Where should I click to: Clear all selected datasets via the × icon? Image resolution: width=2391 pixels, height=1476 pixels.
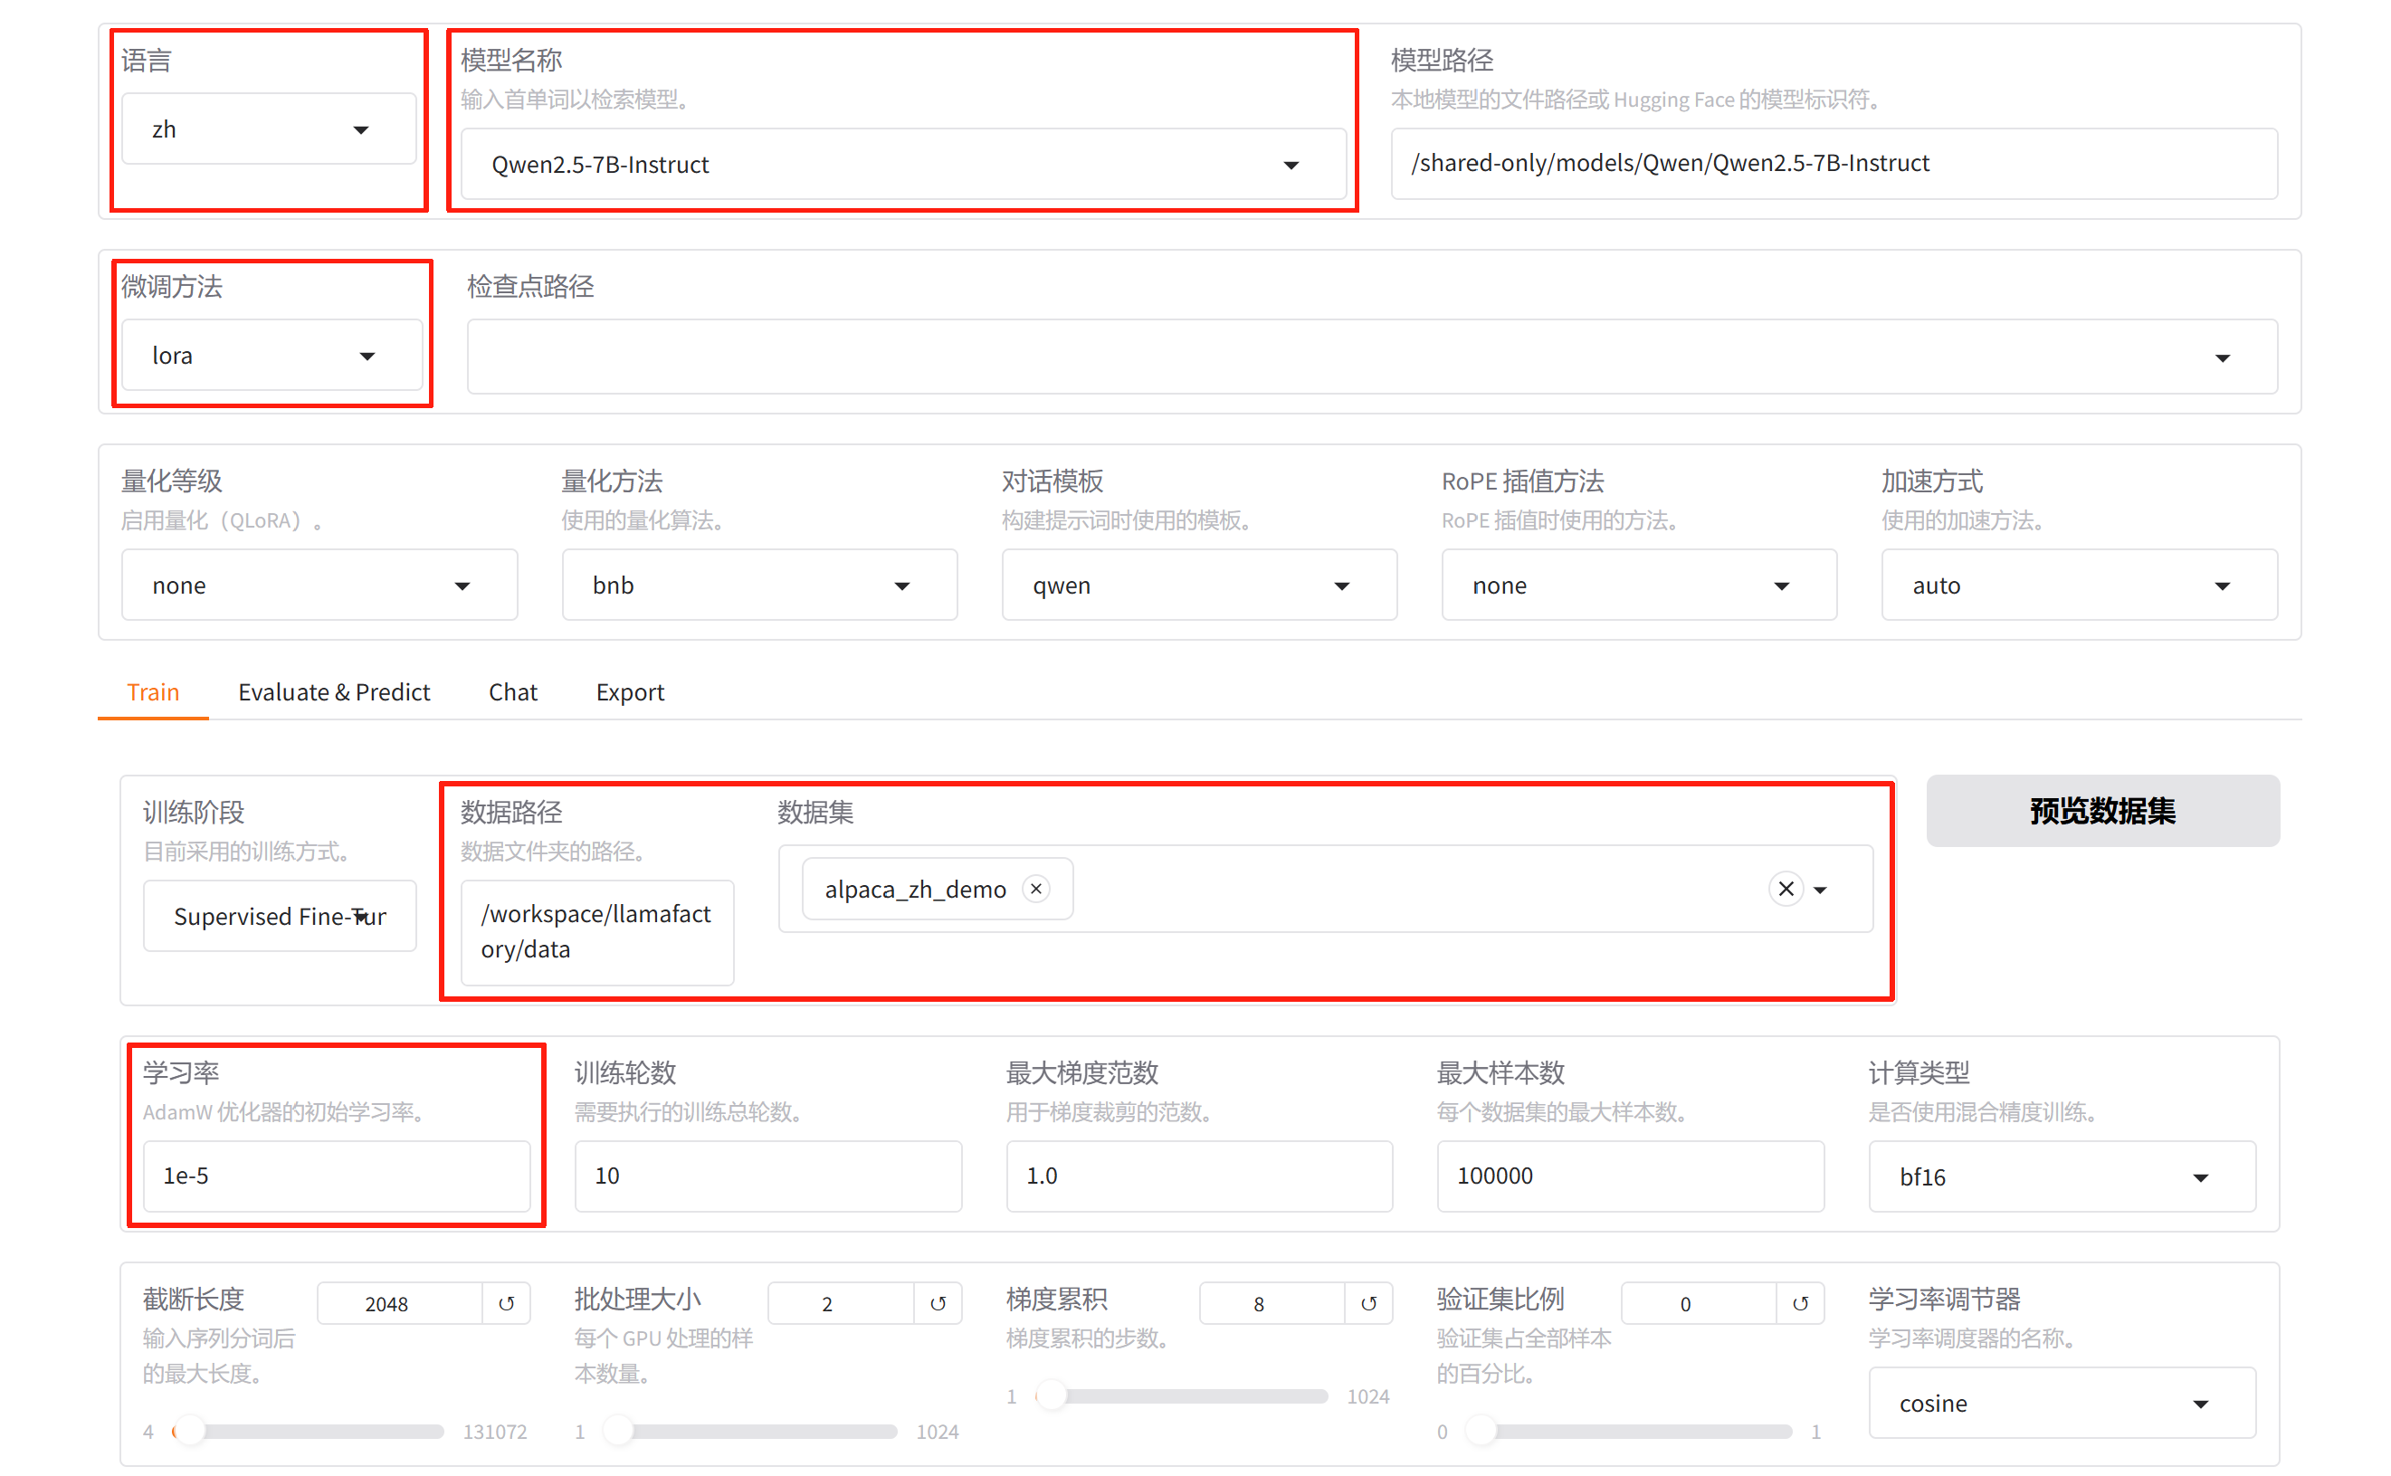point(1786,889)
